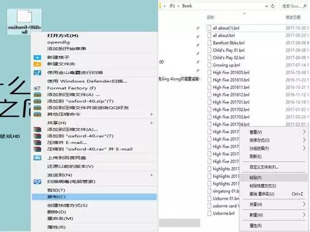The width and height of the screenshot is (310, 232).
Task: Click the blue plus icon for 新建格子
Action: point(37,57)
